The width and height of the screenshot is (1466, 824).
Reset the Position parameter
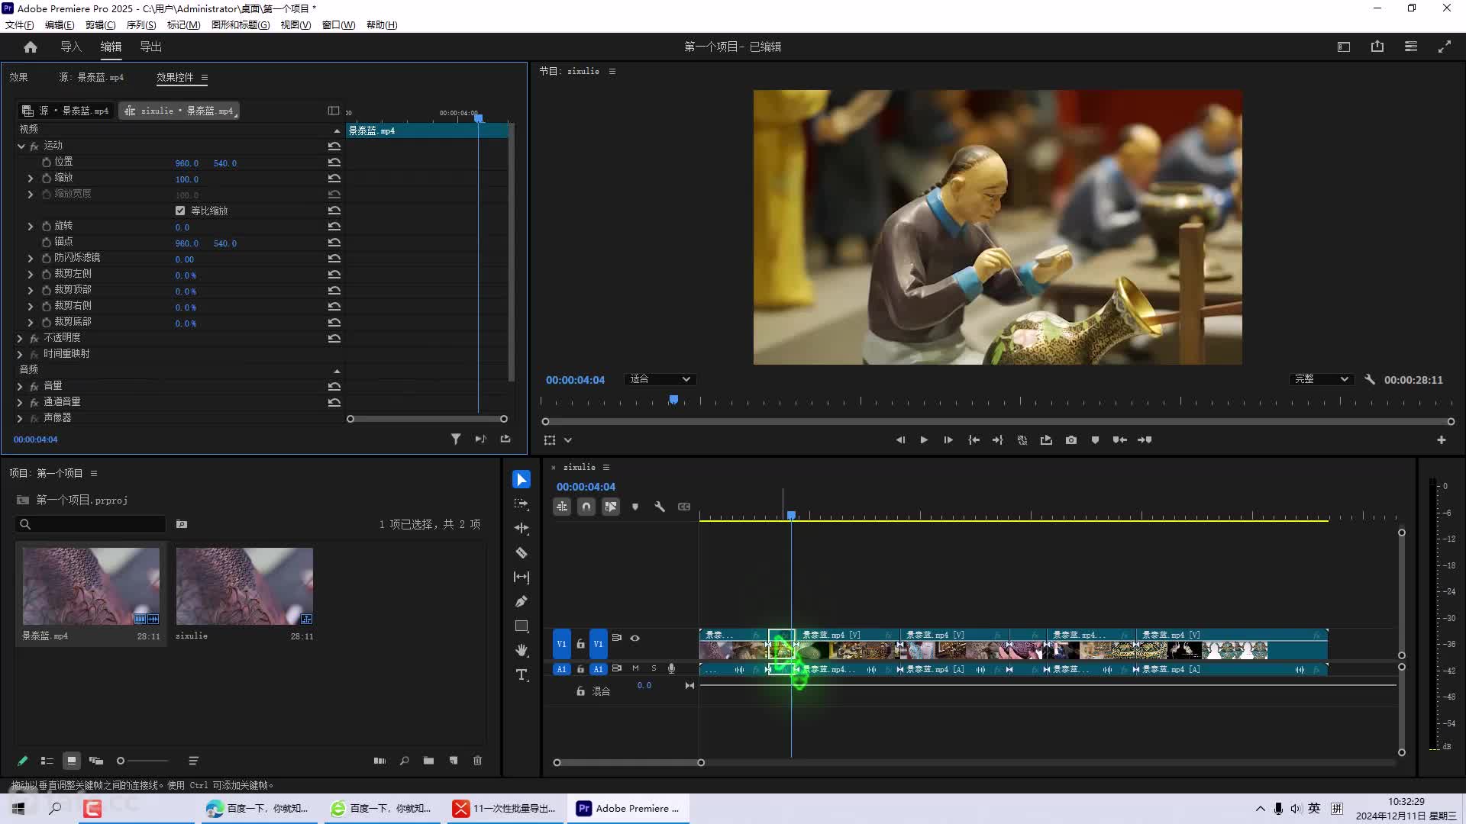pyautogui.click(x=334, y=163)
